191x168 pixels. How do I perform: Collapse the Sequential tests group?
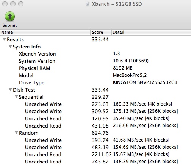tap(16, 97)
